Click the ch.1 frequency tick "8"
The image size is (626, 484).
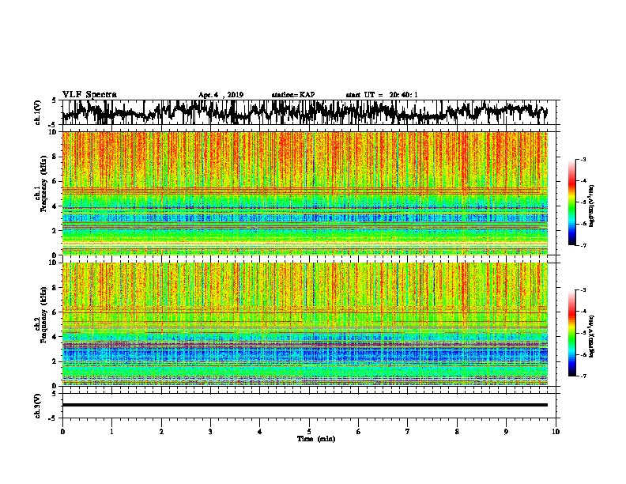(55, 157)
